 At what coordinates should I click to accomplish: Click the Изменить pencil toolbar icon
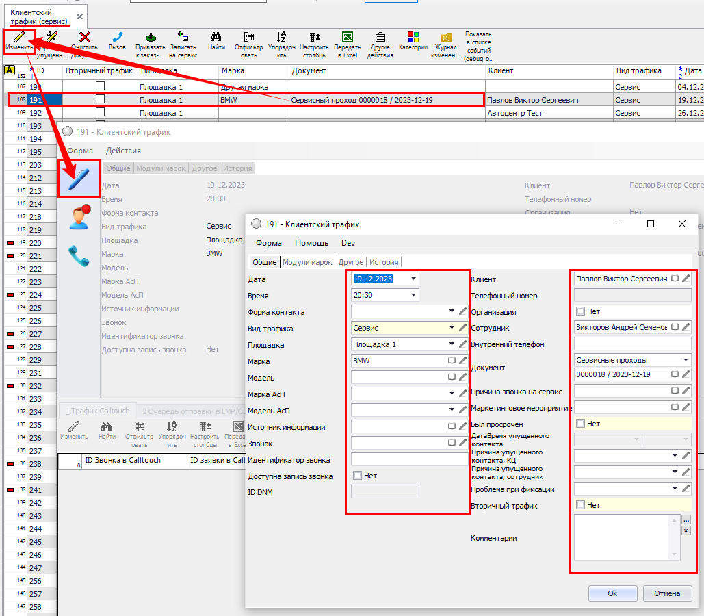click(x=17, y=37)
